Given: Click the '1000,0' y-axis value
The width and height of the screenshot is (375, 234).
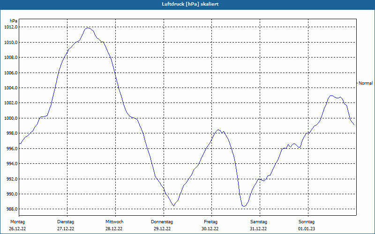Looking at the screenshot, I should point(11,118).
